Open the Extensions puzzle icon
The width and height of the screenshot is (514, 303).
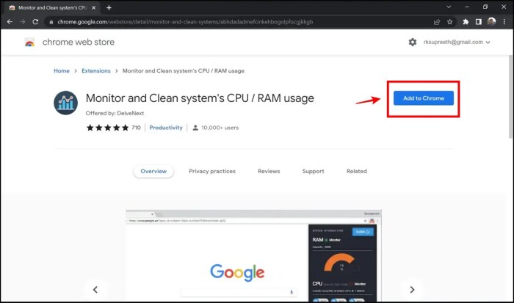point(466,22)
